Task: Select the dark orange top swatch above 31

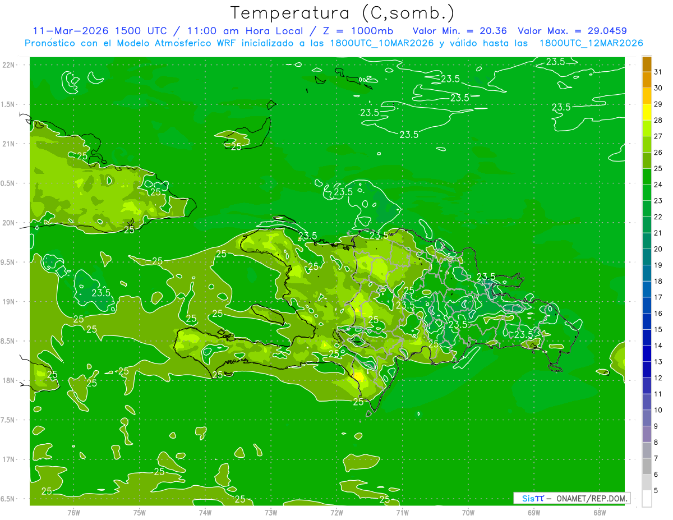Action: [647, 63]
